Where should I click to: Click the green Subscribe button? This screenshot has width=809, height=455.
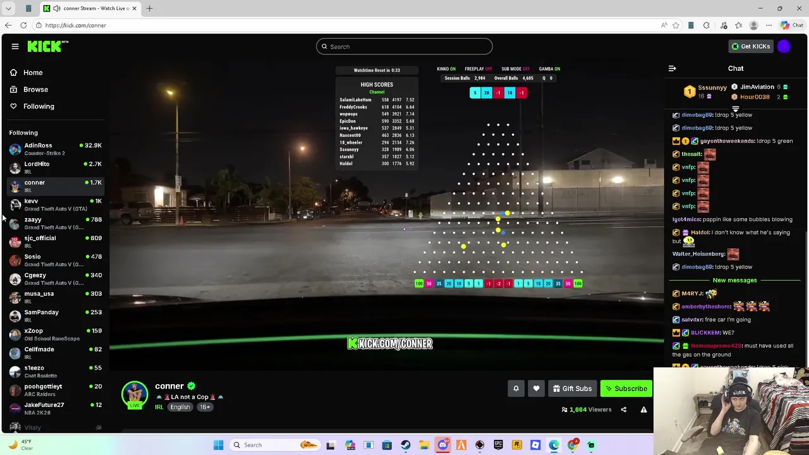[x=626, y=389]
